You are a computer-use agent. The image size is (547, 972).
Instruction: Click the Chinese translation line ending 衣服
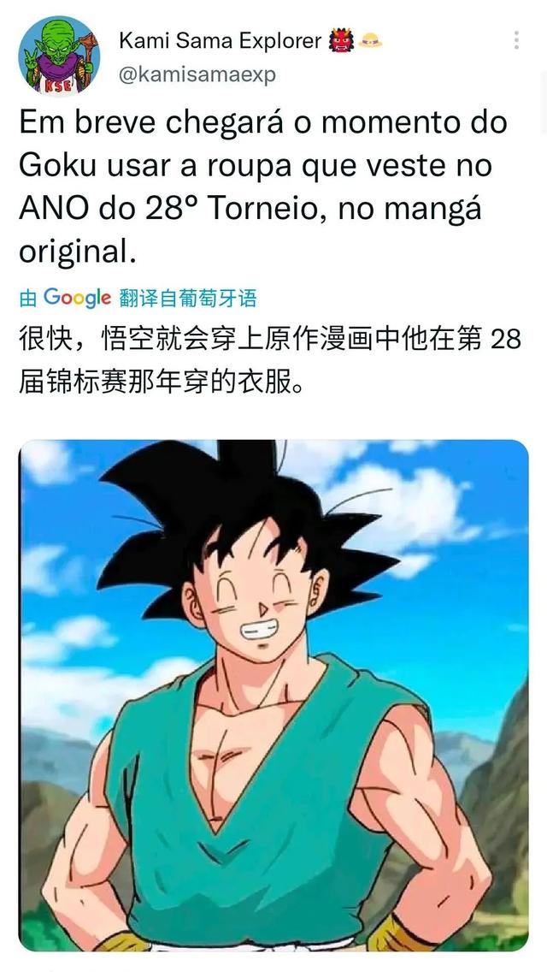162,382
